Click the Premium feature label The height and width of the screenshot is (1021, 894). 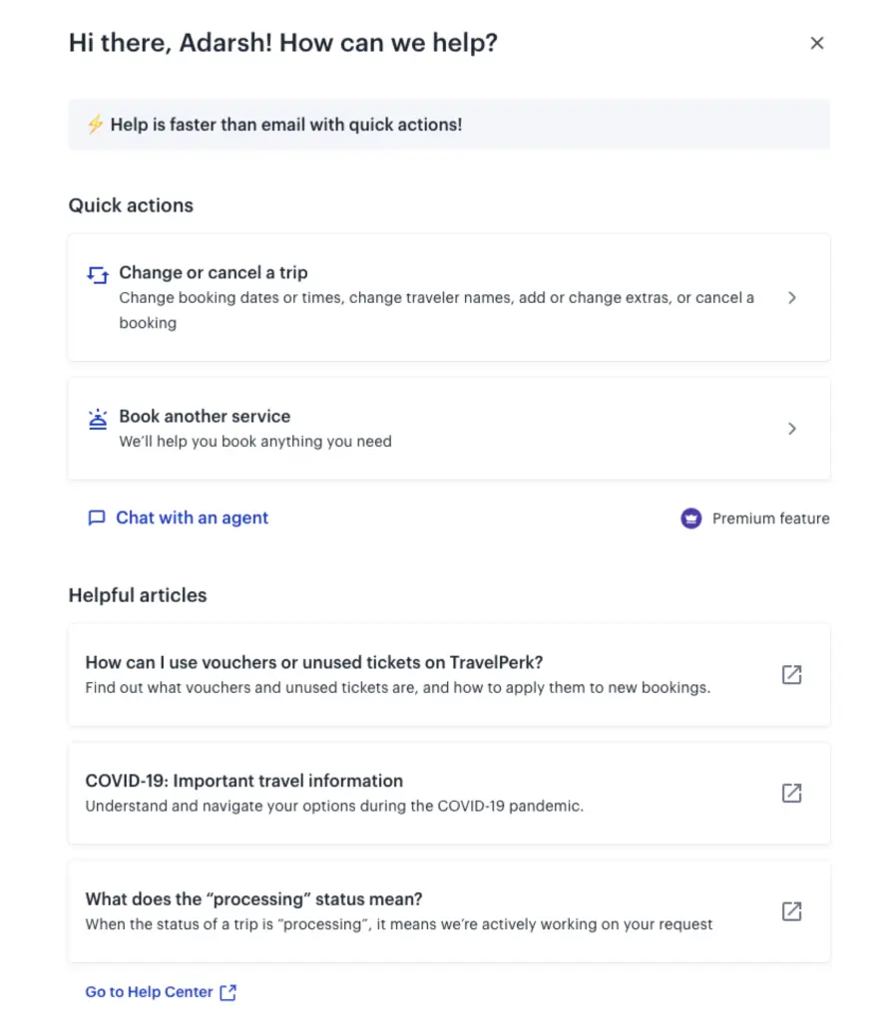coord(770,518)
